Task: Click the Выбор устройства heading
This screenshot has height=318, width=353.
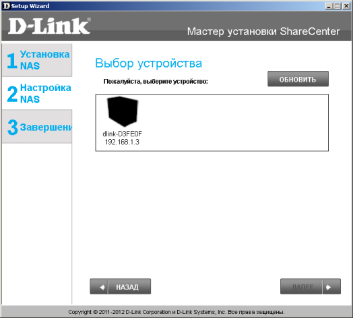Action: coord(149,63)
